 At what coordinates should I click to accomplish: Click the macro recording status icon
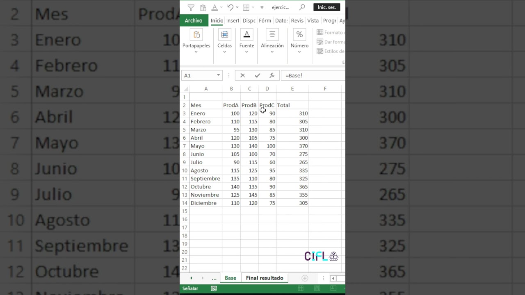point(214,288)
